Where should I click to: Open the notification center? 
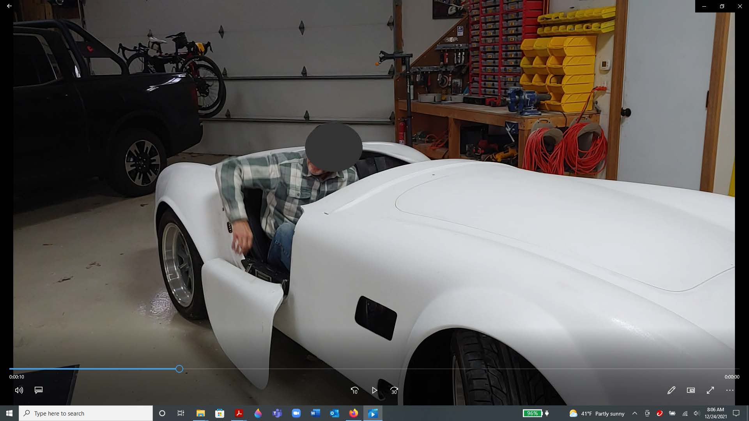pyautogui.click(x=736, y=413)
